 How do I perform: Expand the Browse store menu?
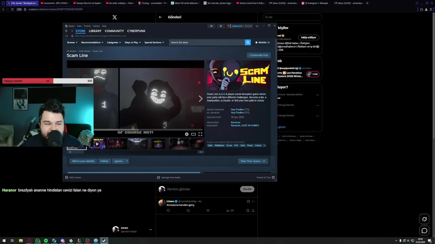click(x=72, y=42)
